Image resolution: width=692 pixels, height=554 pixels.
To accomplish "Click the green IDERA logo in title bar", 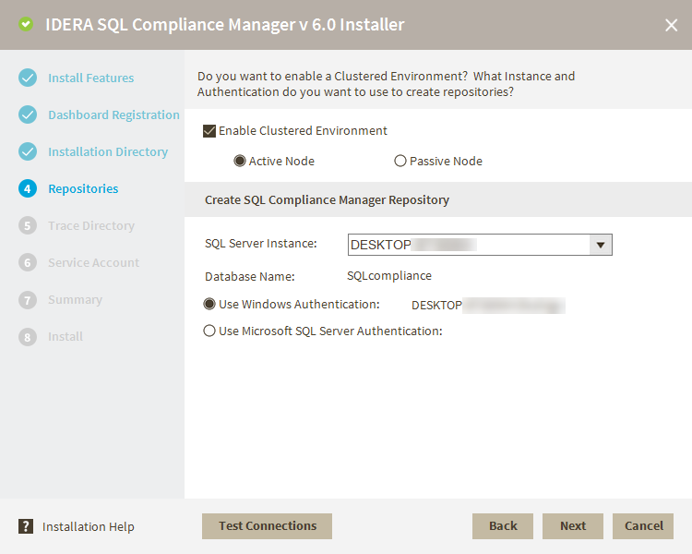I will [x=26, y=25].
